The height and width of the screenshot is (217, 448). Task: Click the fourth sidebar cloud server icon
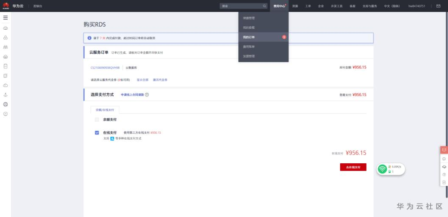click(x=6, y=57)
